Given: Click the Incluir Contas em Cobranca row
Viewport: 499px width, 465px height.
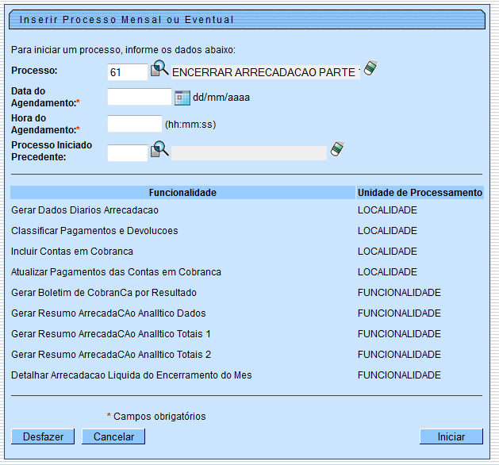Looking at the screenshot, I should click(72, 252).
